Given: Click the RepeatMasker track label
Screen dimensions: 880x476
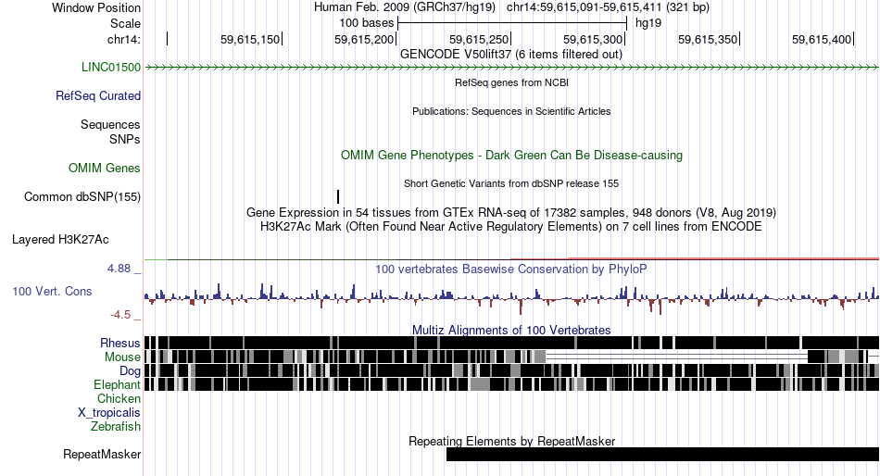Looking at the screenshot, I should click(x=102, y=455).
